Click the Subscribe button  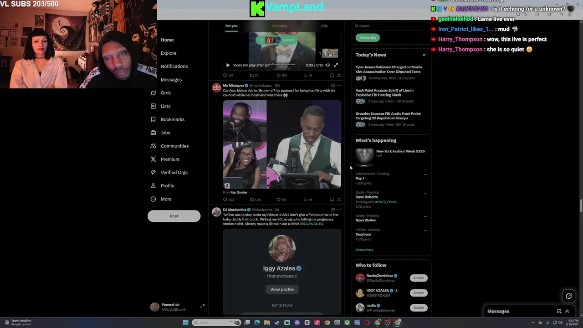click(368, 38)
